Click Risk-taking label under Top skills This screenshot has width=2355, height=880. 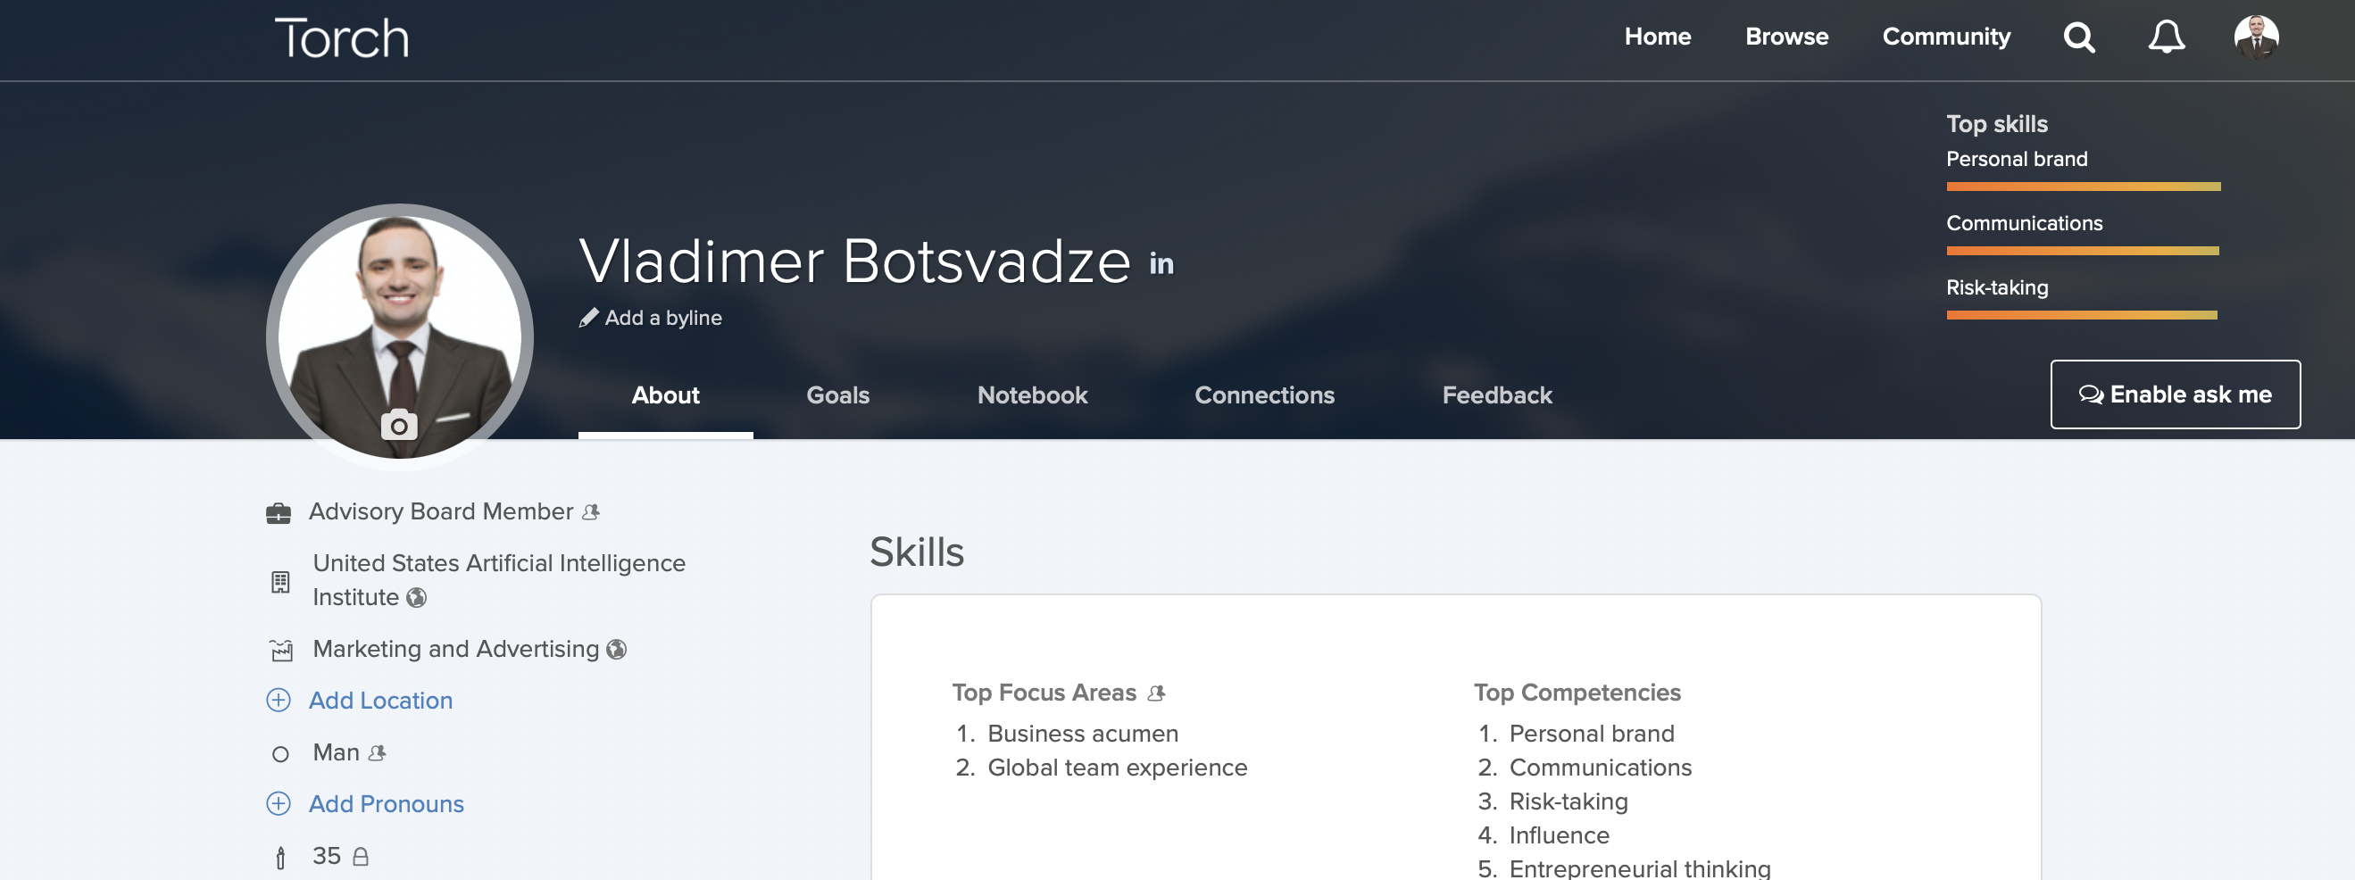[1996, 288]
